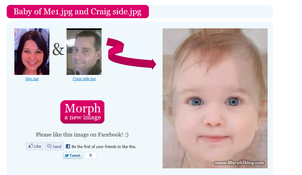This screenshot has height=175, width=302.
Task: Click the tweet count bubble showing 0
Action: click(x=90, y=155)
